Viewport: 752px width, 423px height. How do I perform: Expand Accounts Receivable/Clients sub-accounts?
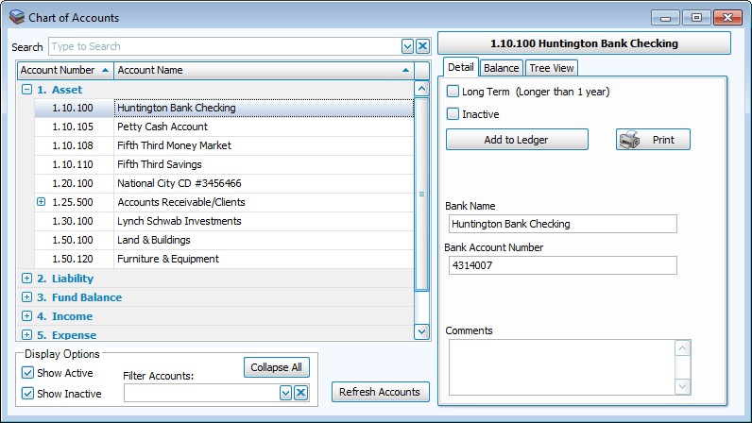click(x=41, y=202)
